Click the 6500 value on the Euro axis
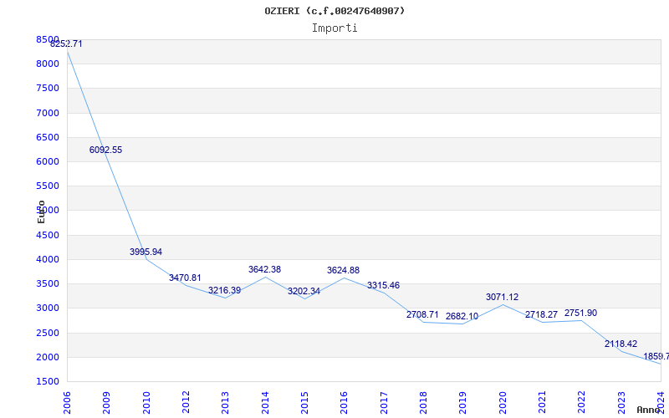Viewport: 669px width, 418px height. 48,137
